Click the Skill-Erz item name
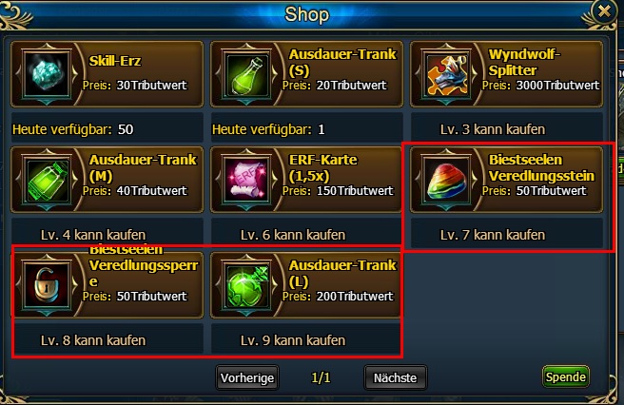 coord(114,61)
